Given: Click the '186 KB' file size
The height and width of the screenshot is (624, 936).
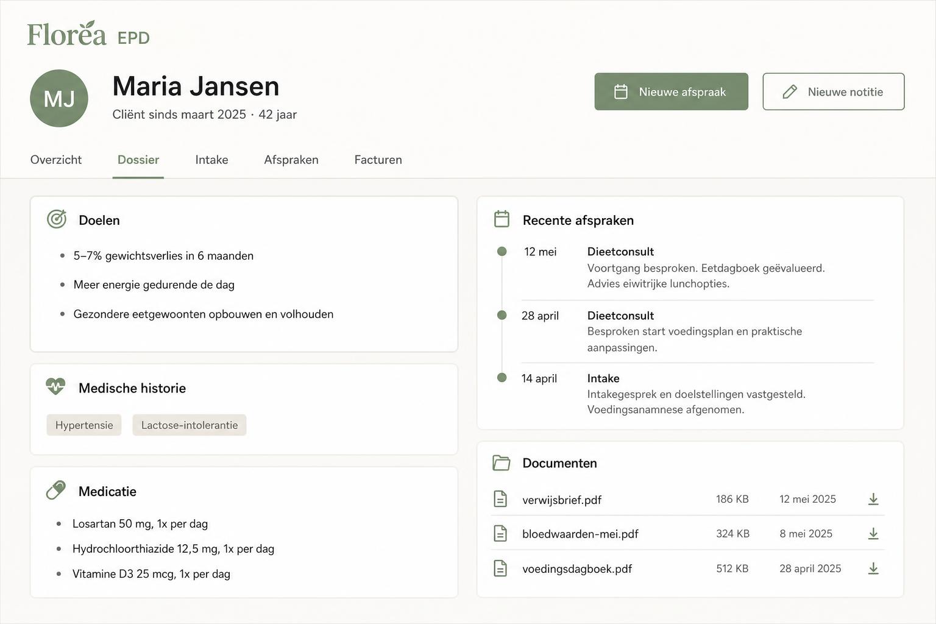Looking at the screenshot, I should click(x=732, y=499).
